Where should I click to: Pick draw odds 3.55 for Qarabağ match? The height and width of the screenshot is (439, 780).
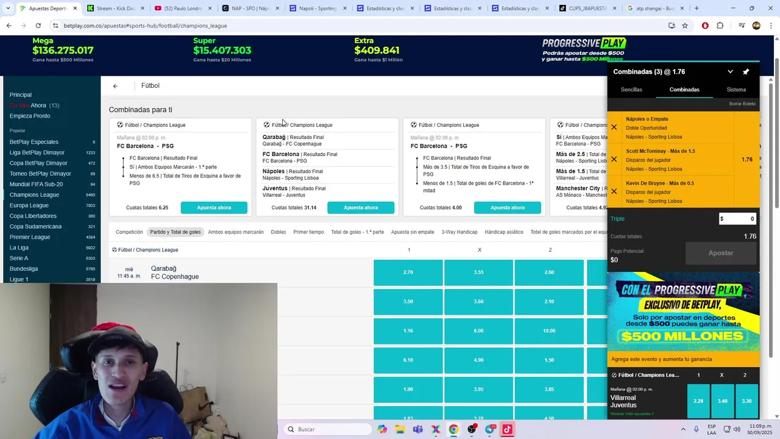[x=479, y=273]
